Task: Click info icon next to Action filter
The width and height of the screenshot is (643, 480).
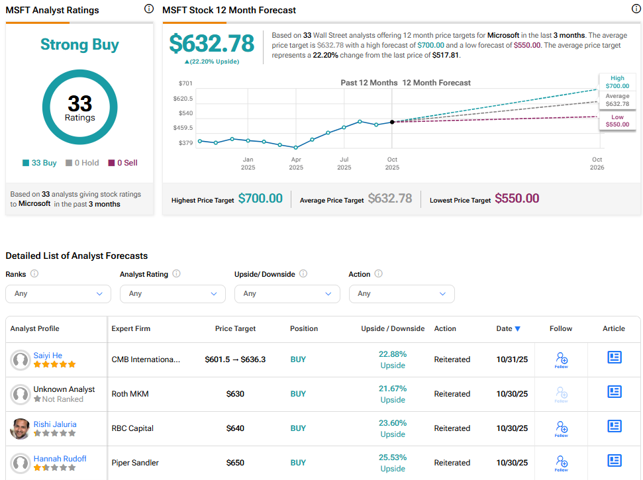Action: tap(379, 273)
